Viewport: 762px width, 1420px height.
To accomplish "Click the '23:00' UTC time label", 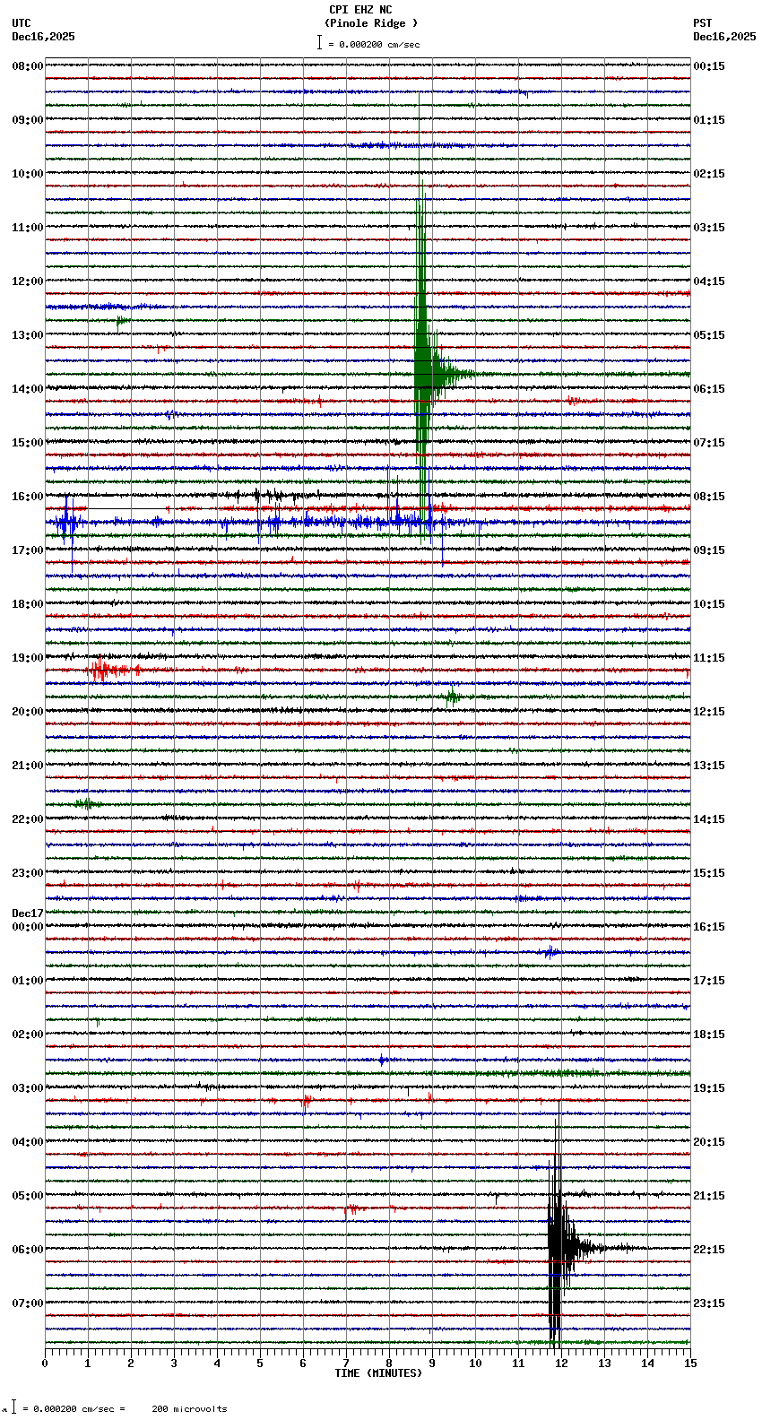I will (x=28, y=873).
